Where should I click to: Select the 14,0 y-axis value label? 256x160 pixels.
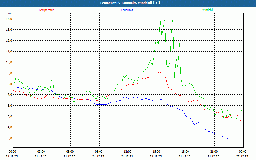tap(9, 19)
